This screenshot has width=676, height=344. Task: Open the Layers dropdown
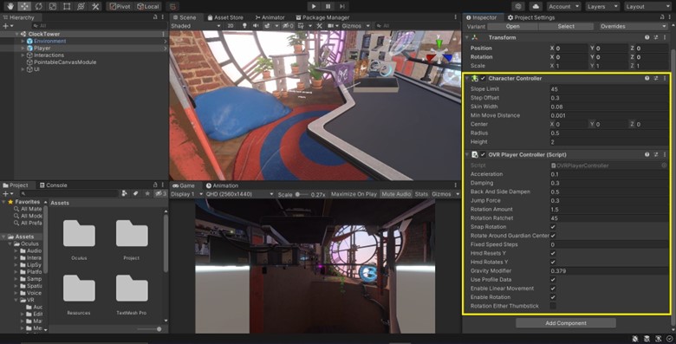point(601,6)
